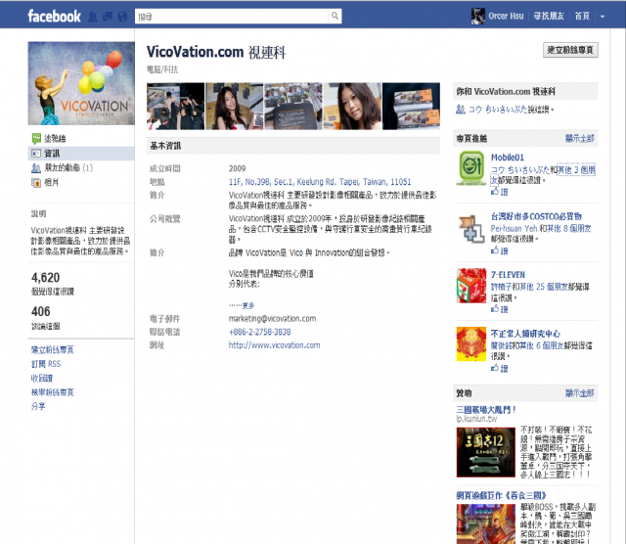Open the fourth photo thumbnail, the woman's face close-up
Screen dimensions: 626x544
352,107
